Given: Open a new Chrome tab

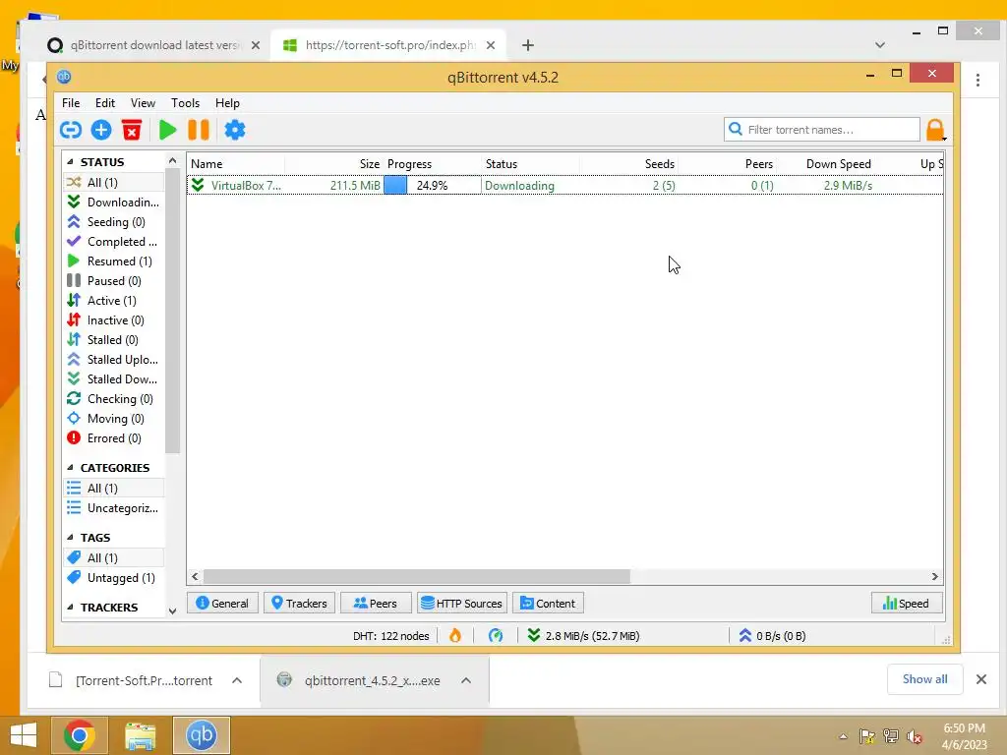Looking at the screenshot, I should 527,45.
